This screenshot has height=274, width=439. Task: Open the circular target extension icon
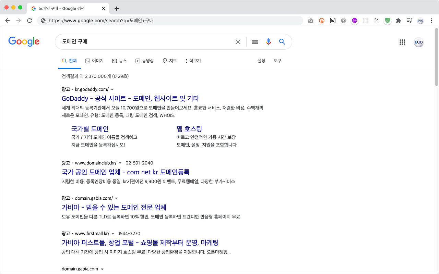click(377, 21)
